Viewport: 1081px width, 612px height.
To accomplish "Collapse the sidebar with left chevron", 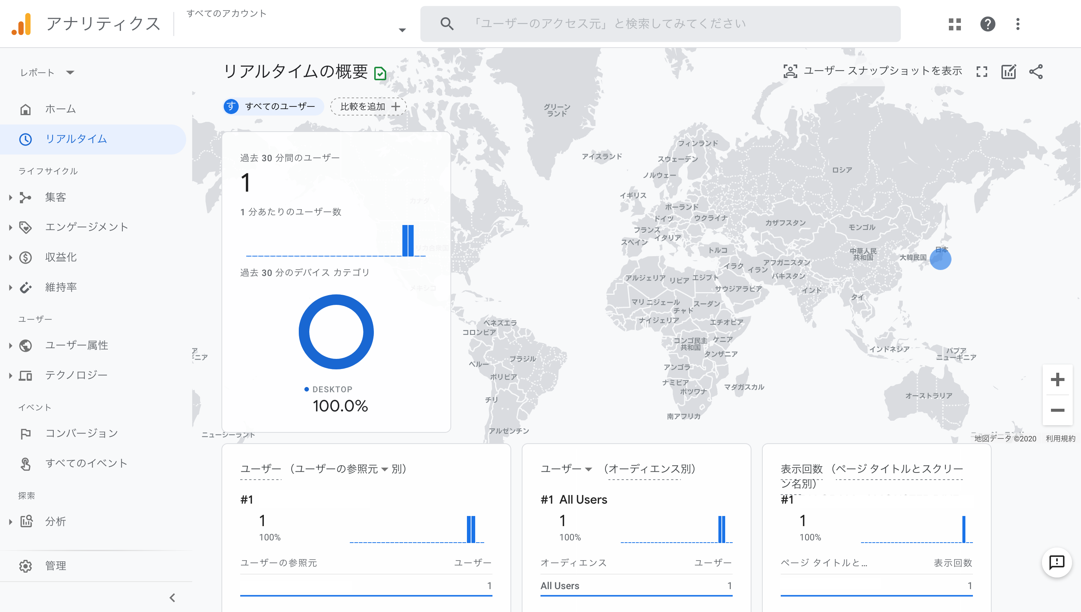I will click(172, 597).
